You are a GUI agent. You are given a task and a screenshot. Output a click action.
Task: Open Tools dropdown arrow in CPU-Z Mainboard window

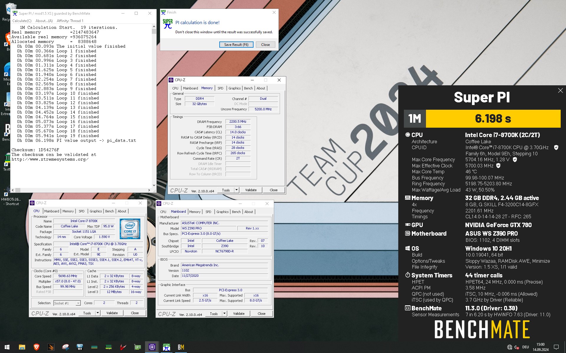(224, 314)
